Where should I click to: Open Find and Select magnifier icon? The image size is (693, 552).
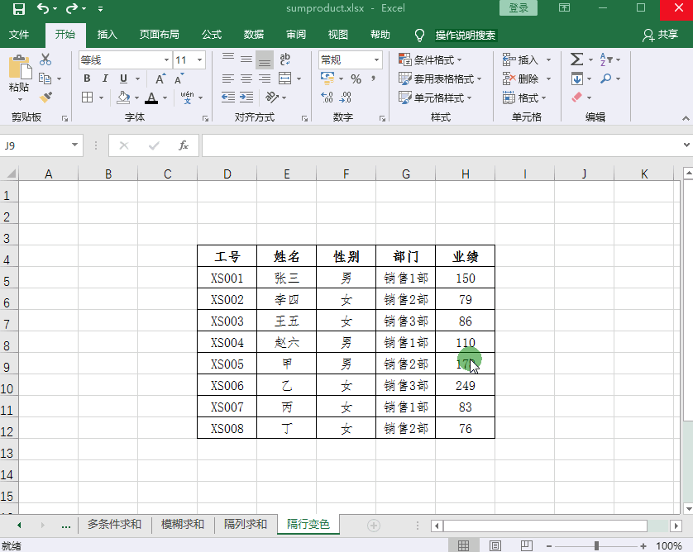606,79
